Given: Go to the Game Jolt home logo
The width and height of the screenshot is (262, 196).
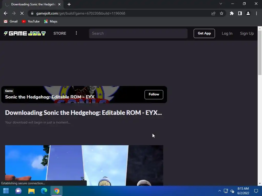Looking at the screenshot, I should (x=25, y=33).
